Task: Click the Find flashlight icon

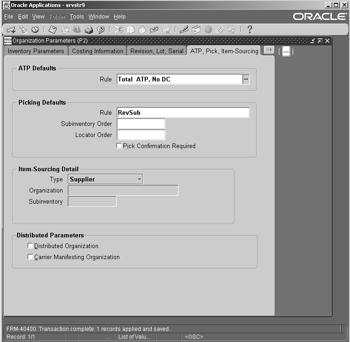Action: [x=23, y=30]
